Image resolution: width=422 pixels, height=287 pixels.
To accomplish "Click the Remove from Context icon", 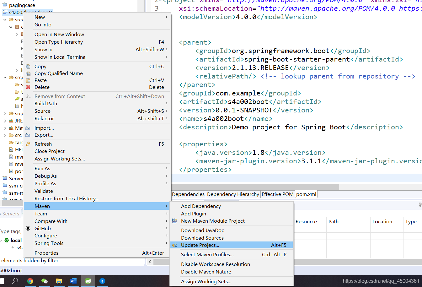I will click(x=28, y=96).
